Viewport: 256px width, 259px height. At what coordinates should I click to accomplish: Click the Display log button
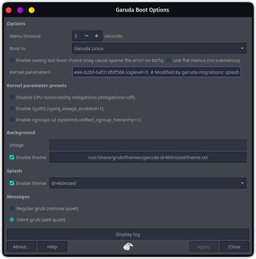128,234
